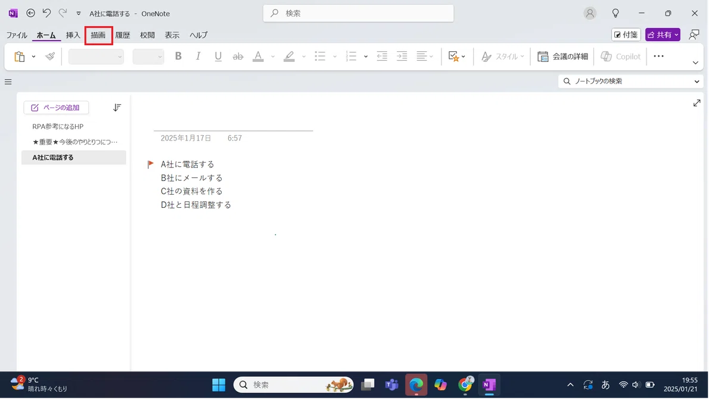Image resolution: width=715 pixels, height=399 pixels.
Task: Open the Windows Start button
Action: [x=219, y=385]
